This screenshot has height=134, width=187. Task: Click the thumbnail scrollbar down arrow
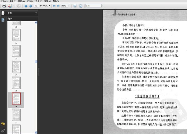pos(36,132)
